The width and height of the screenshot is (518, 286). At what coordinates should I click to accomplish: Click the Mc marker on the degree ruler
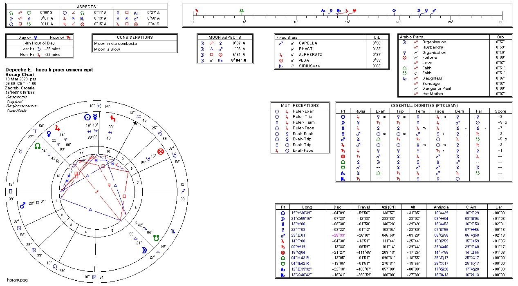click(x=339, y=11)
